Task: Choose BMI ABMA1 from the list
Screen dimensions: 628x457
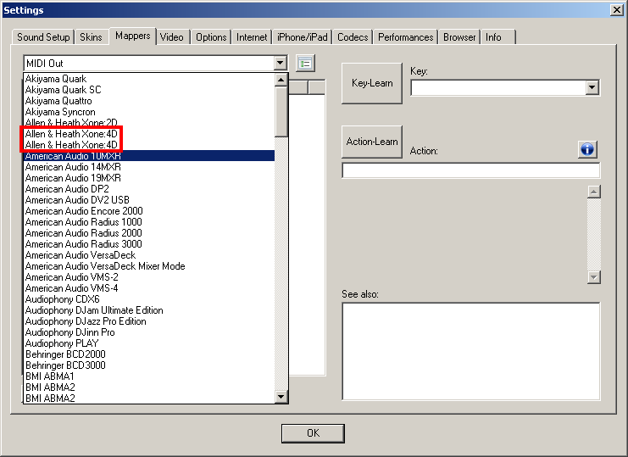Action: tap(149, 376)
